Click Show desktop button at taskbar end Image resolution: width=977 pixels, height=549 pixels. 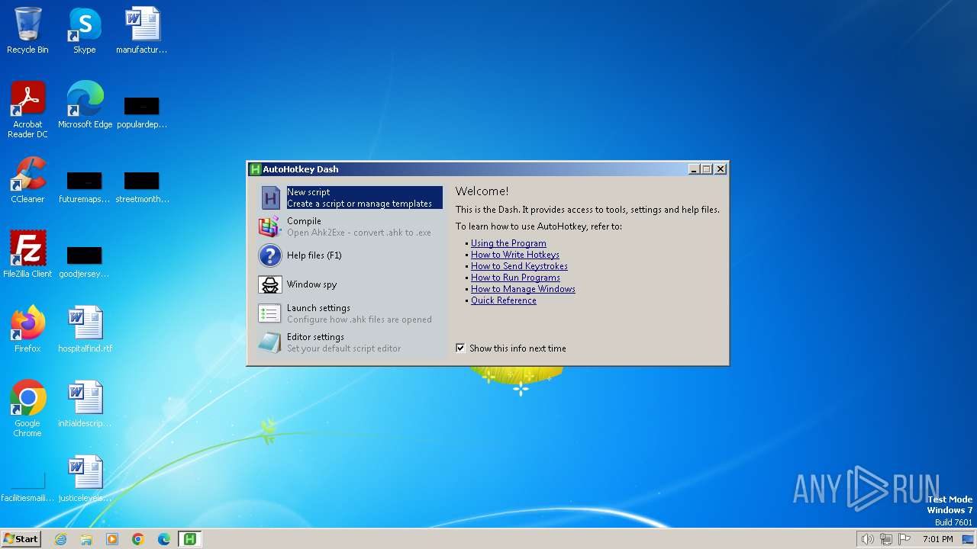click(969, 539)
